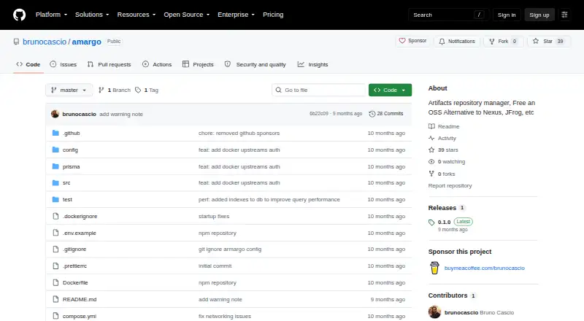
Task: Click Report repository link
Action: coord(450,185)
